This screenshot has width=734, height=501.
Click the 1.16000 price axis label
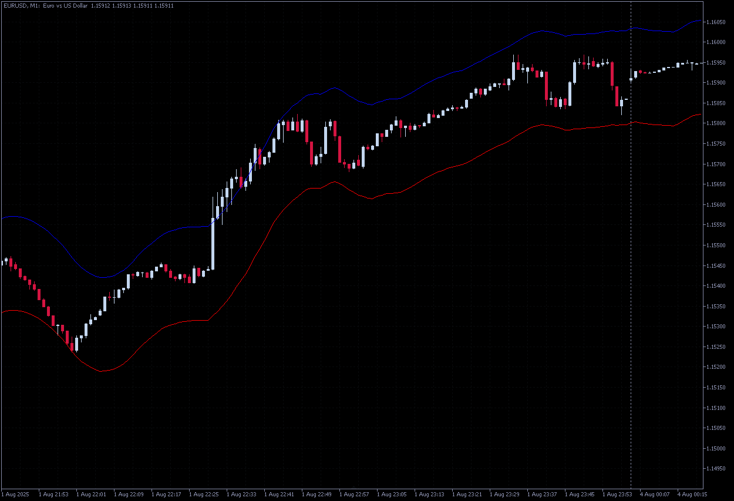(718, 42)
